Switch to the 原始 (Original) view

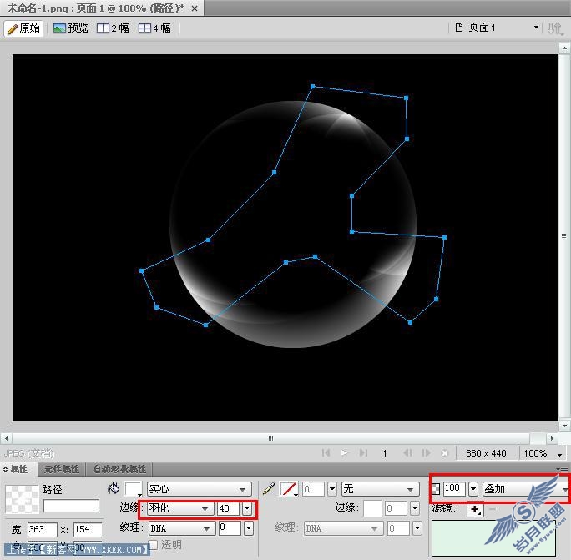pos(23,28)
